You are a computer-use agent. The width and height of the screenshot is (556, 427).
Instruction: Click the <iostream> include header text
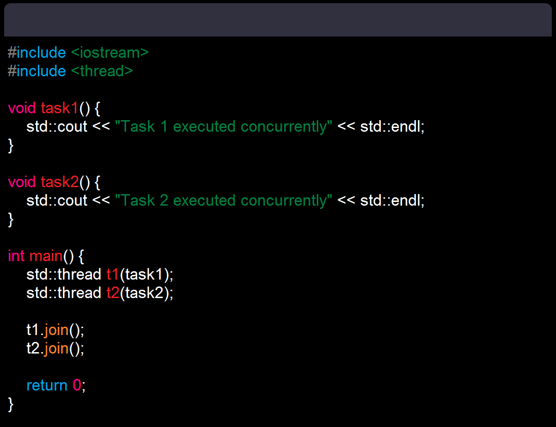tap(110, 53)
